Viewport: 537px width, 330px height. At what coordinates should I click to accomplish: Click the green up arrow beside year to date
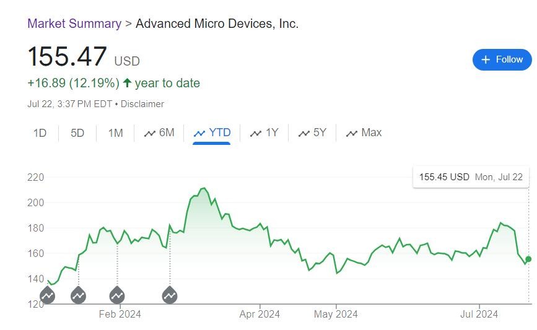tap(127, 83)
